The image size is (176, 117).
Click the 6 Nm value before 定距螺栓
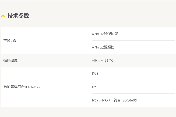coord(96,47)
